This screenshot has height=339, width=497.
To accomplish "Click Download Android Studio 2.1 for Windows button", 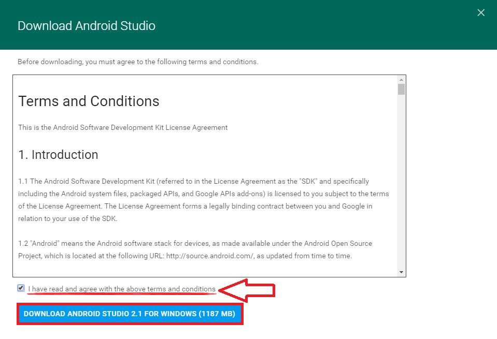I will click(x=130, y=314).
